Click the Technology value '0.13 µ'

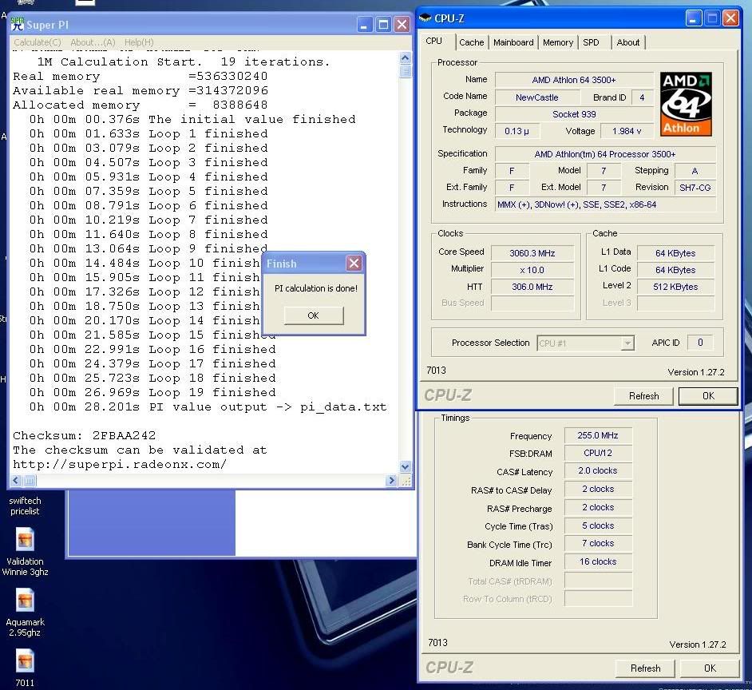[x=517, y=131]
